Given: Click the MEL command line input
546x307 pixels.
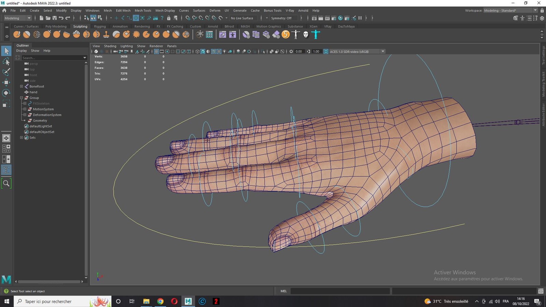Looking at the screenshot, I should [x=340, y=291].
